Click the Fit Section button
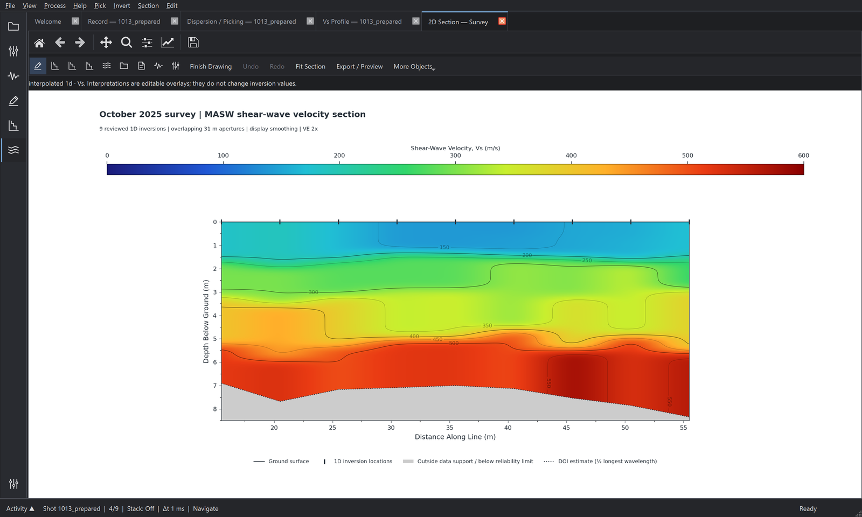The width and height of the screenshot is (862, 517). tap(310, 66)
